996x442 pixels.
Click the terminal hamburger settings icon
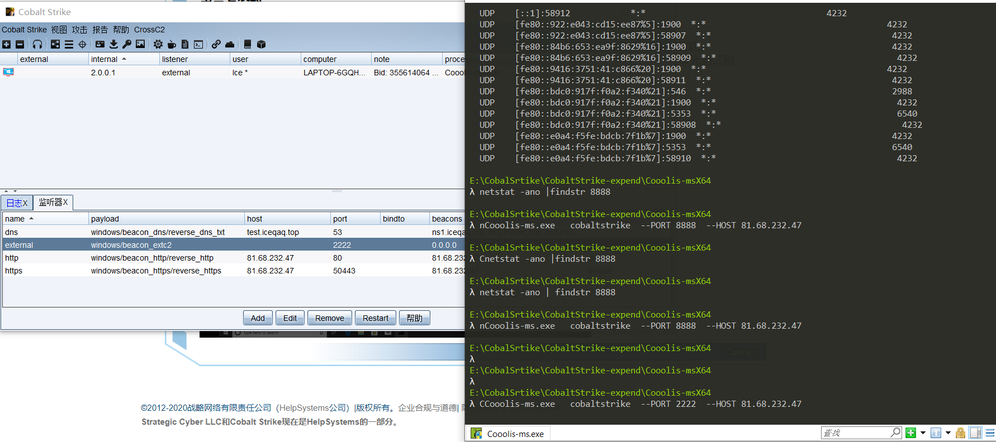(990, 433)
